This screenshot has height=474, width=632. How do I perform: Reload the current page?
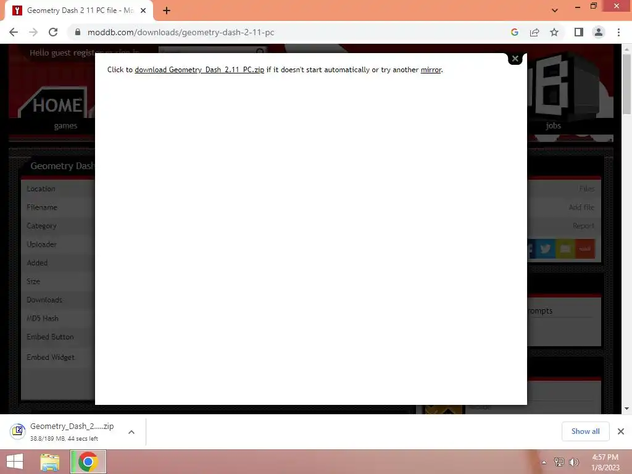(53, 32)
